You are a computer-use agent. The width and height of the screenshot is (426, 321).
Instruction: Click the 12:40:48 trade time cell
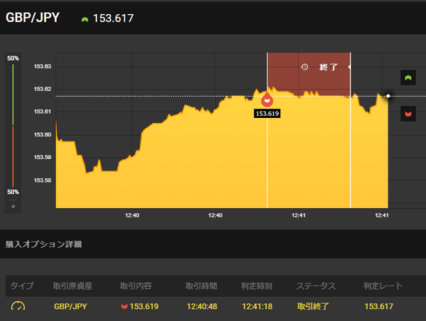tap(202, 306)
